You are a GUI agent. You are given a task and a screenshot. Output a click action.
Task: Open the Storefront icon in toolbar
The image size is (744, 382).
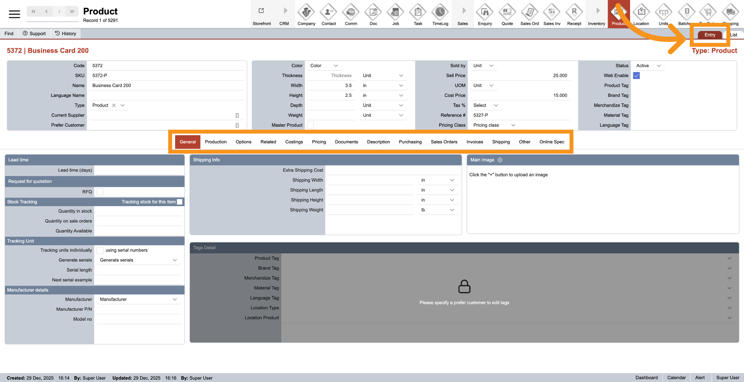262,12
